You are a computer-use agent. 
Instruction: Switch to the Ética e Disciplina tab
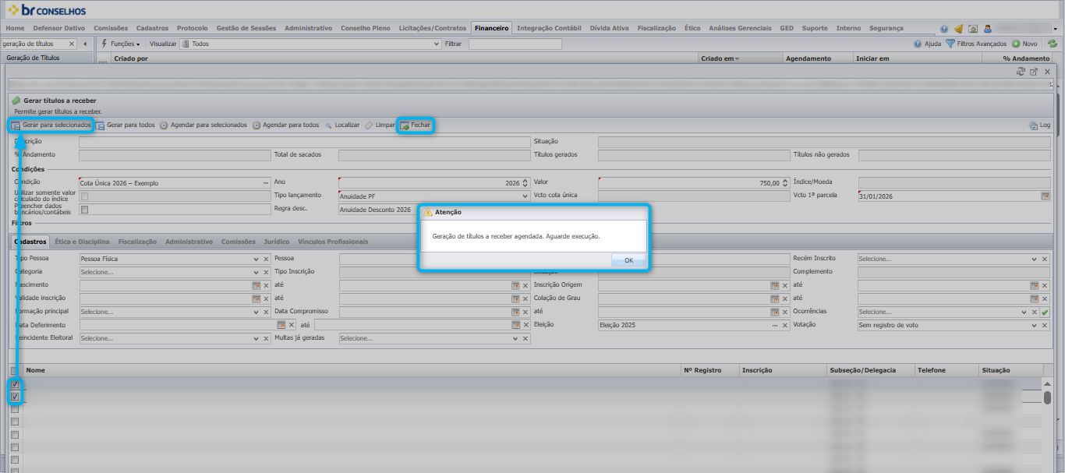pyautogui.click(x=82, y=242)
